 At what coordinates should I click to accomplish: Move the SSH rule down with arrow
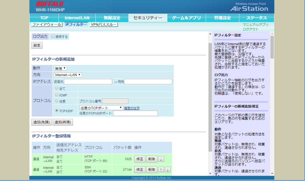[x=168, y=169]
